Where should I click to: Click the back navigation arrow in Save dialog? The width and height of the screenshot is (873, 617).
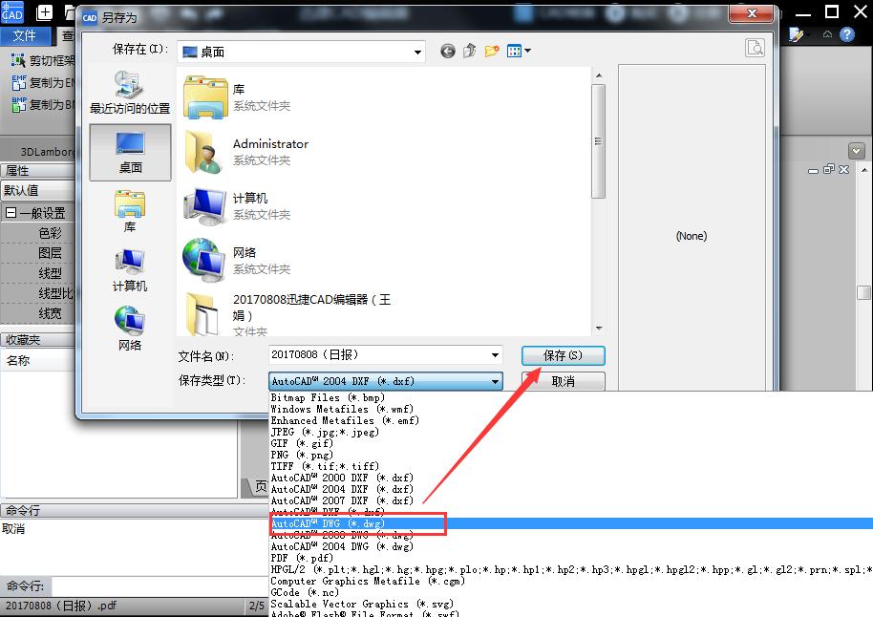(447, 51)
